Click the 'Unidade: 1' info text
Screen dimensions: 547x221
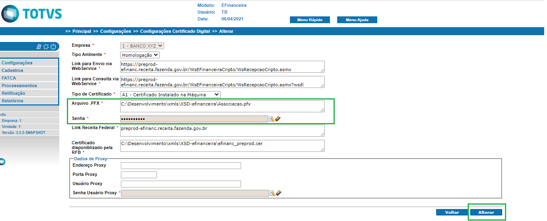[x=11, y=126]
